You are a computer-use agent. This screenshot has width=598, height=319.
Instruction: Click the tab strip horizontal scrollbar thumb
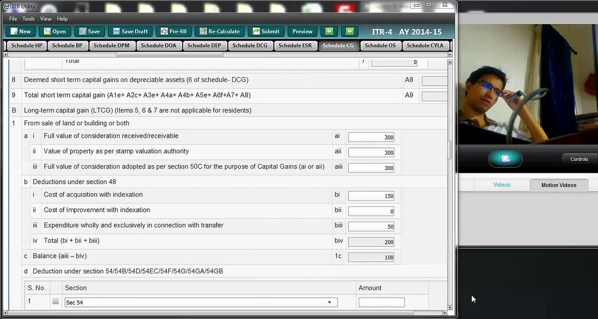click(170, 55)
